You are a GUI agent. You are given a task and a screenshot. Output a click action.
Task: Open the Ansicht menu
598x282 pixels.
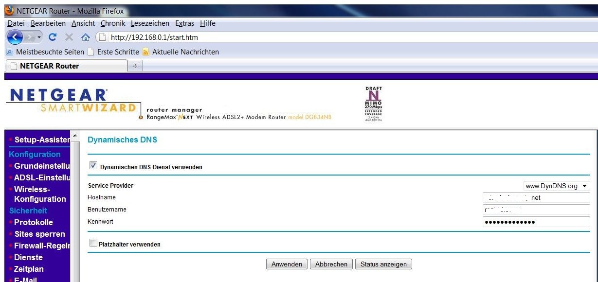click(x=83, y=23)
